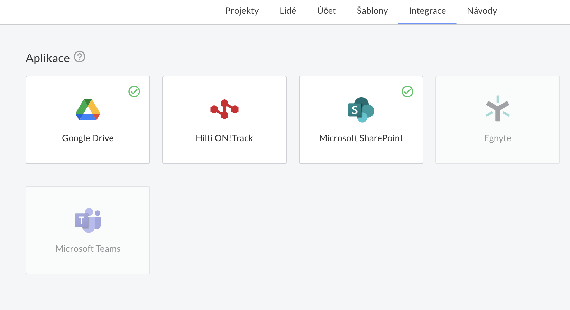Click the Aplikace section heading
This screenshot has width=570, height=310.
48,58
